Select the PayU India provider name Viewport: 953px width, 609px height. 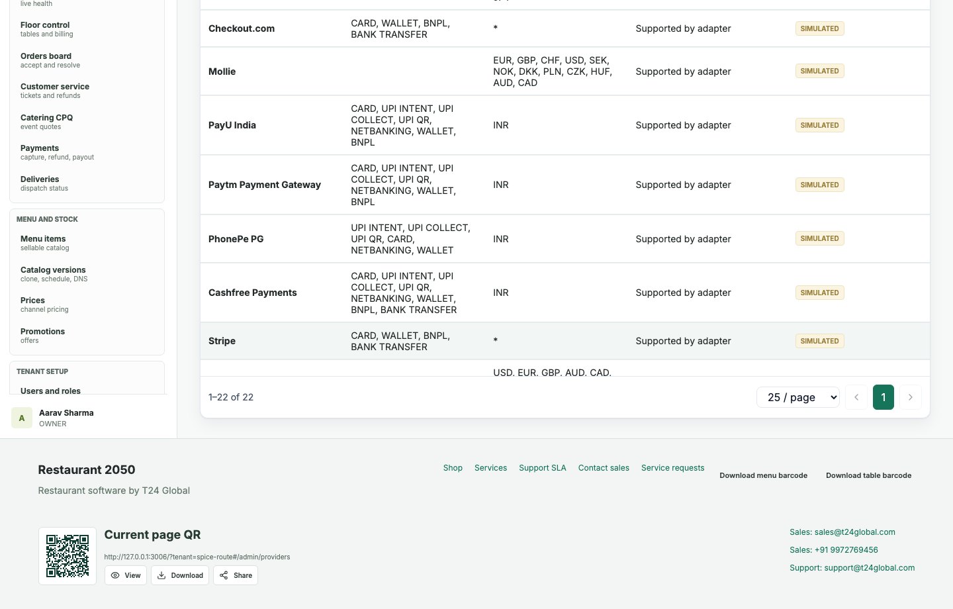[x=232, y=125]
